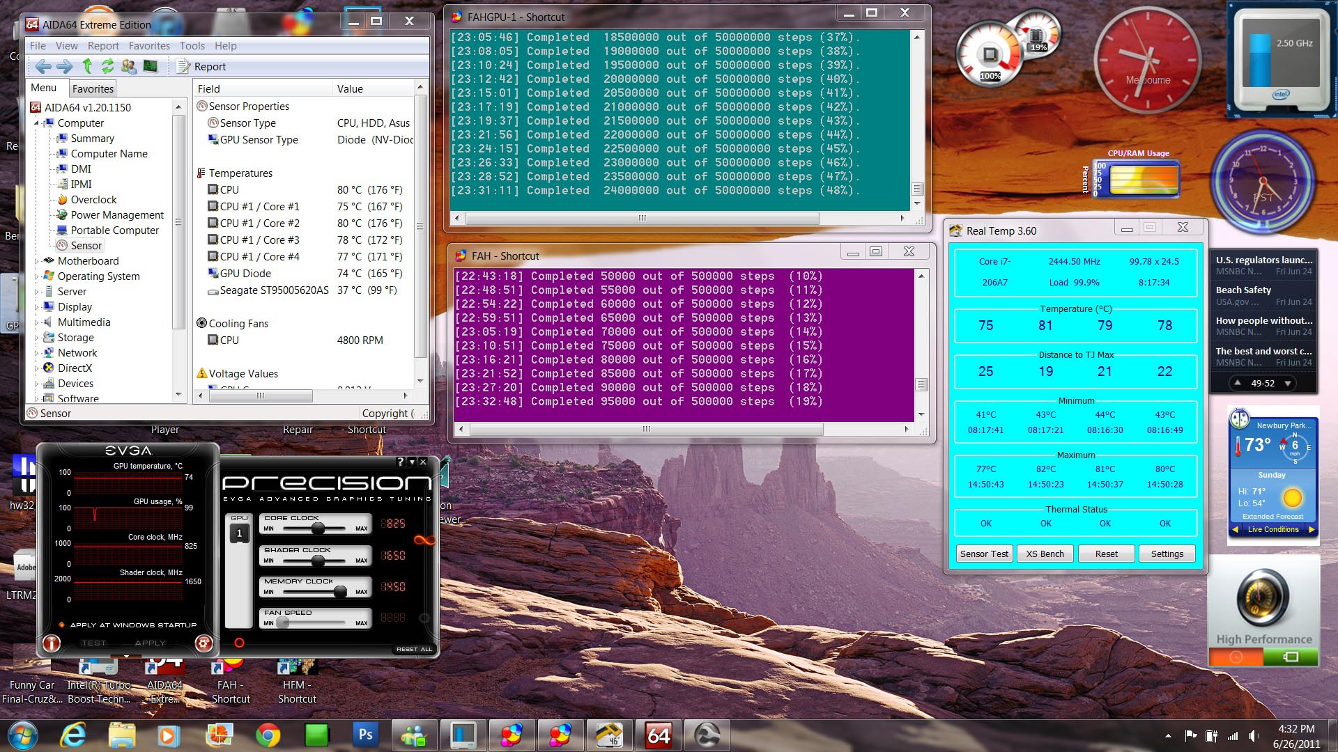The height and width of the screenshot is (752, 1338).
Task: Expand the Motherboard tree node
Action: pyautogui.click(x=37, y=260)
